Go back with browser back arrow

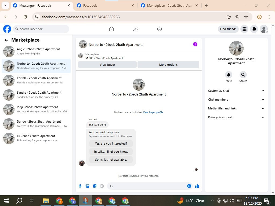(6, 17)
